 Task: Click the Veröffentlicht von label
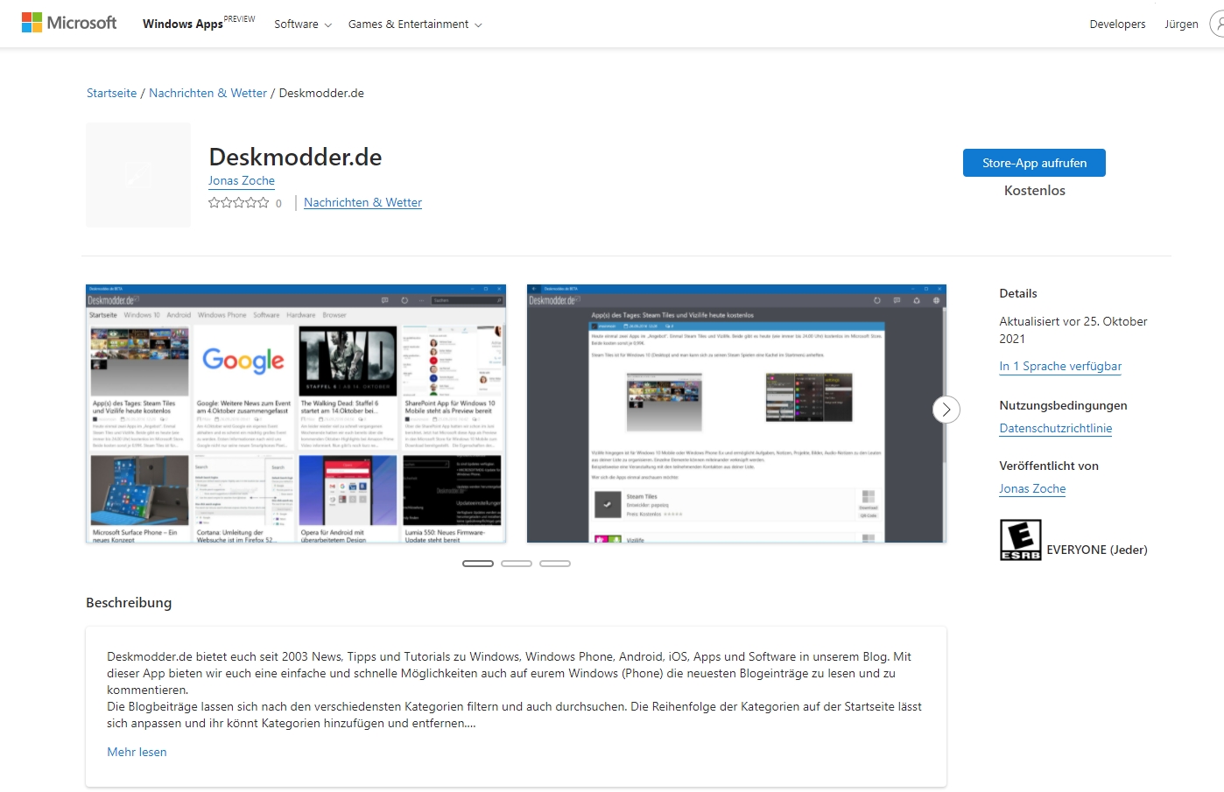pos(1049,466)
